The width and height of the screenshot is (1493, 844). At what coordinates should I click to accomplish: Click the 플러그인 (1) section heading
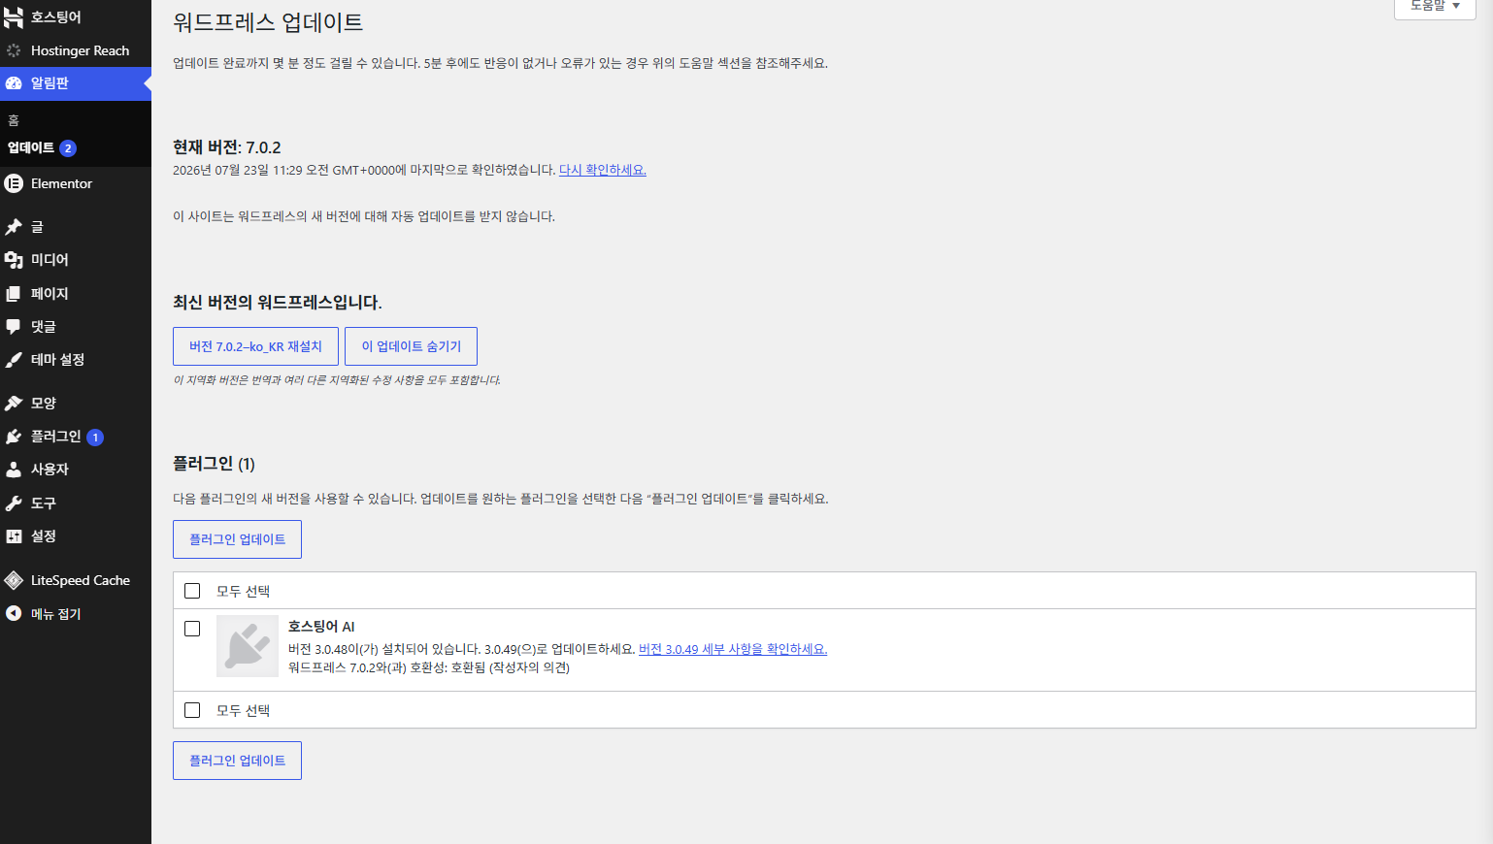(x=214, y=464)
